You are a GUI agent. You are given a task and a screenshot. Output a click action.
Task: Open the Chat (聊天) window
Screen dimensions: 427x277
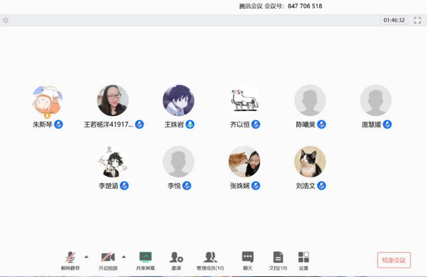[x=247, y=258]
